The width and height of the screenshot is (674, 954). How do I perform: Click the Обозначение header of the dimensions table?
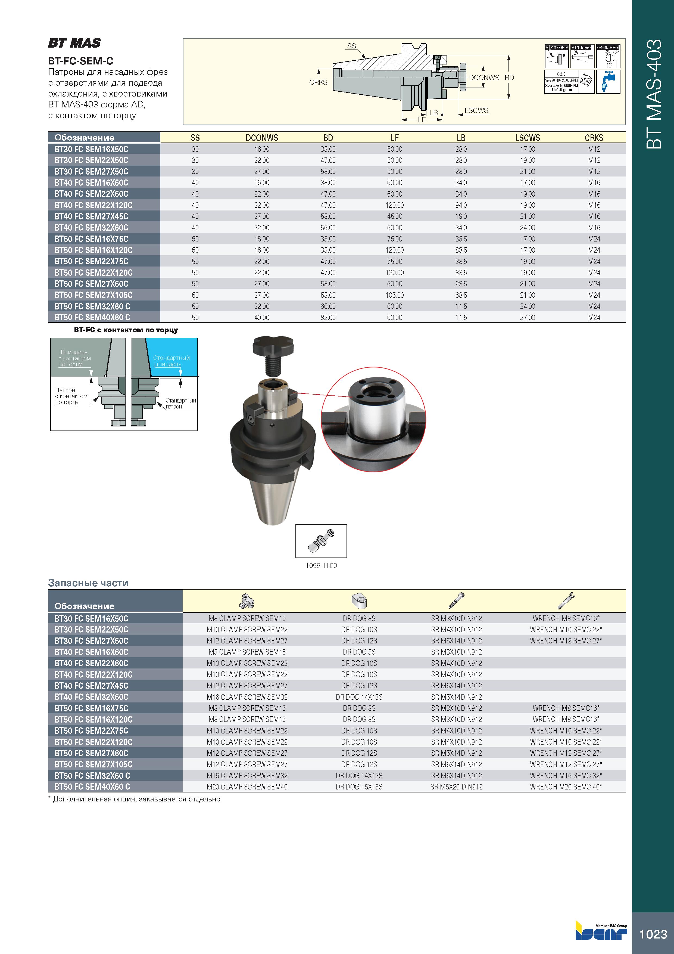(84, 138)
